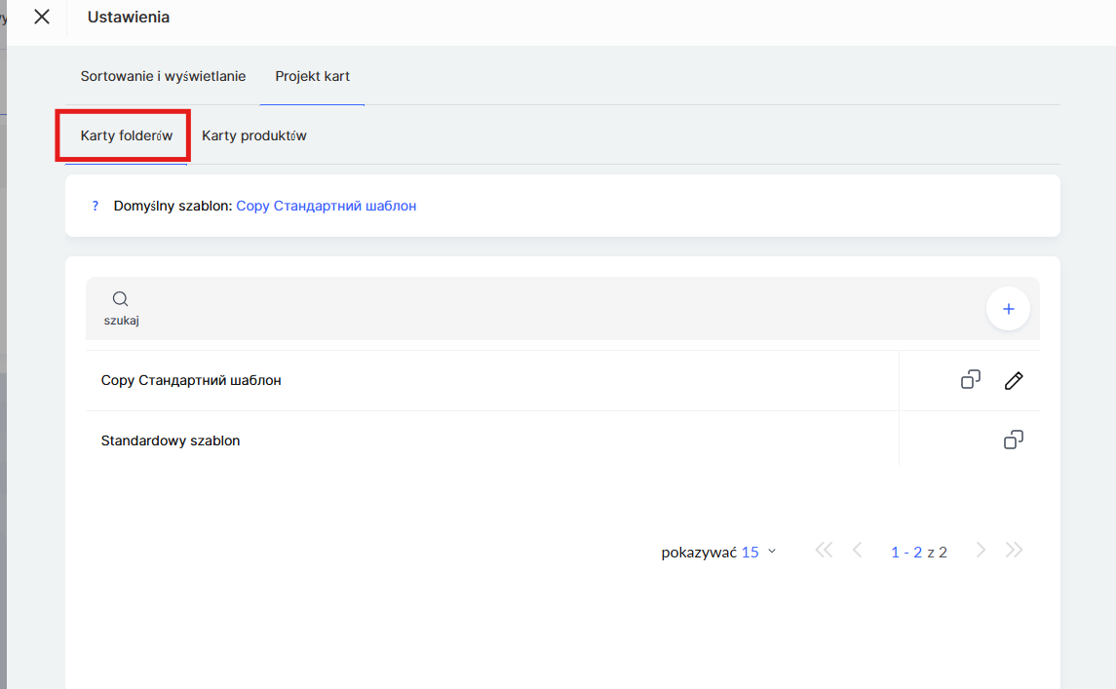
Task: Switch to Sortowanie i wyświetlanie tab
Action: tap(163, 76)
